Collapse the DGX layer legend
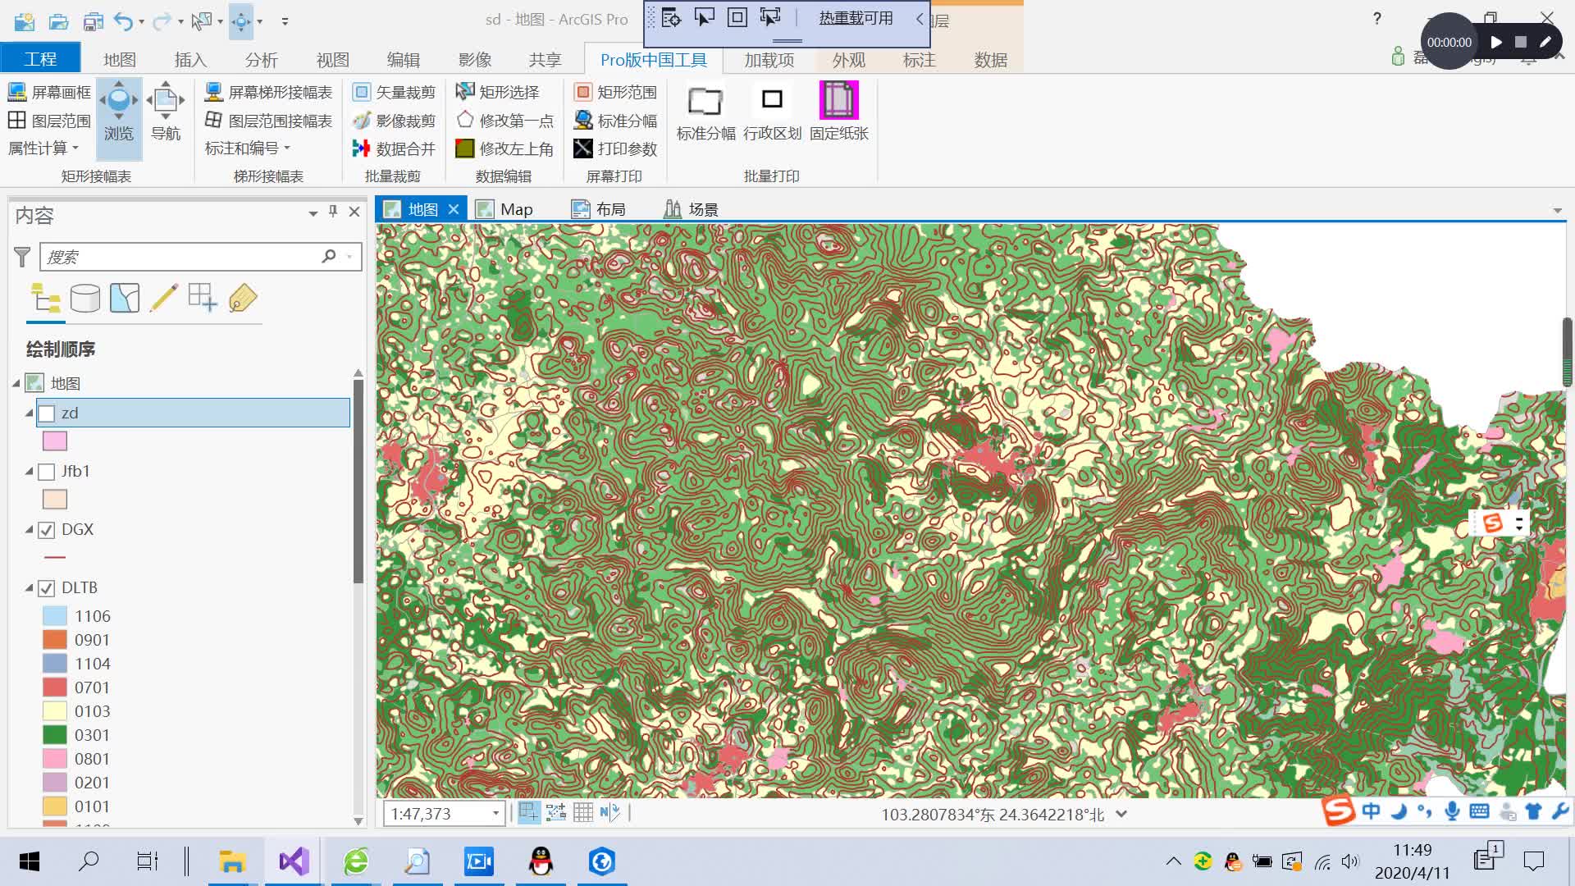Screen dimensions: 1575x886 [30, 530]
